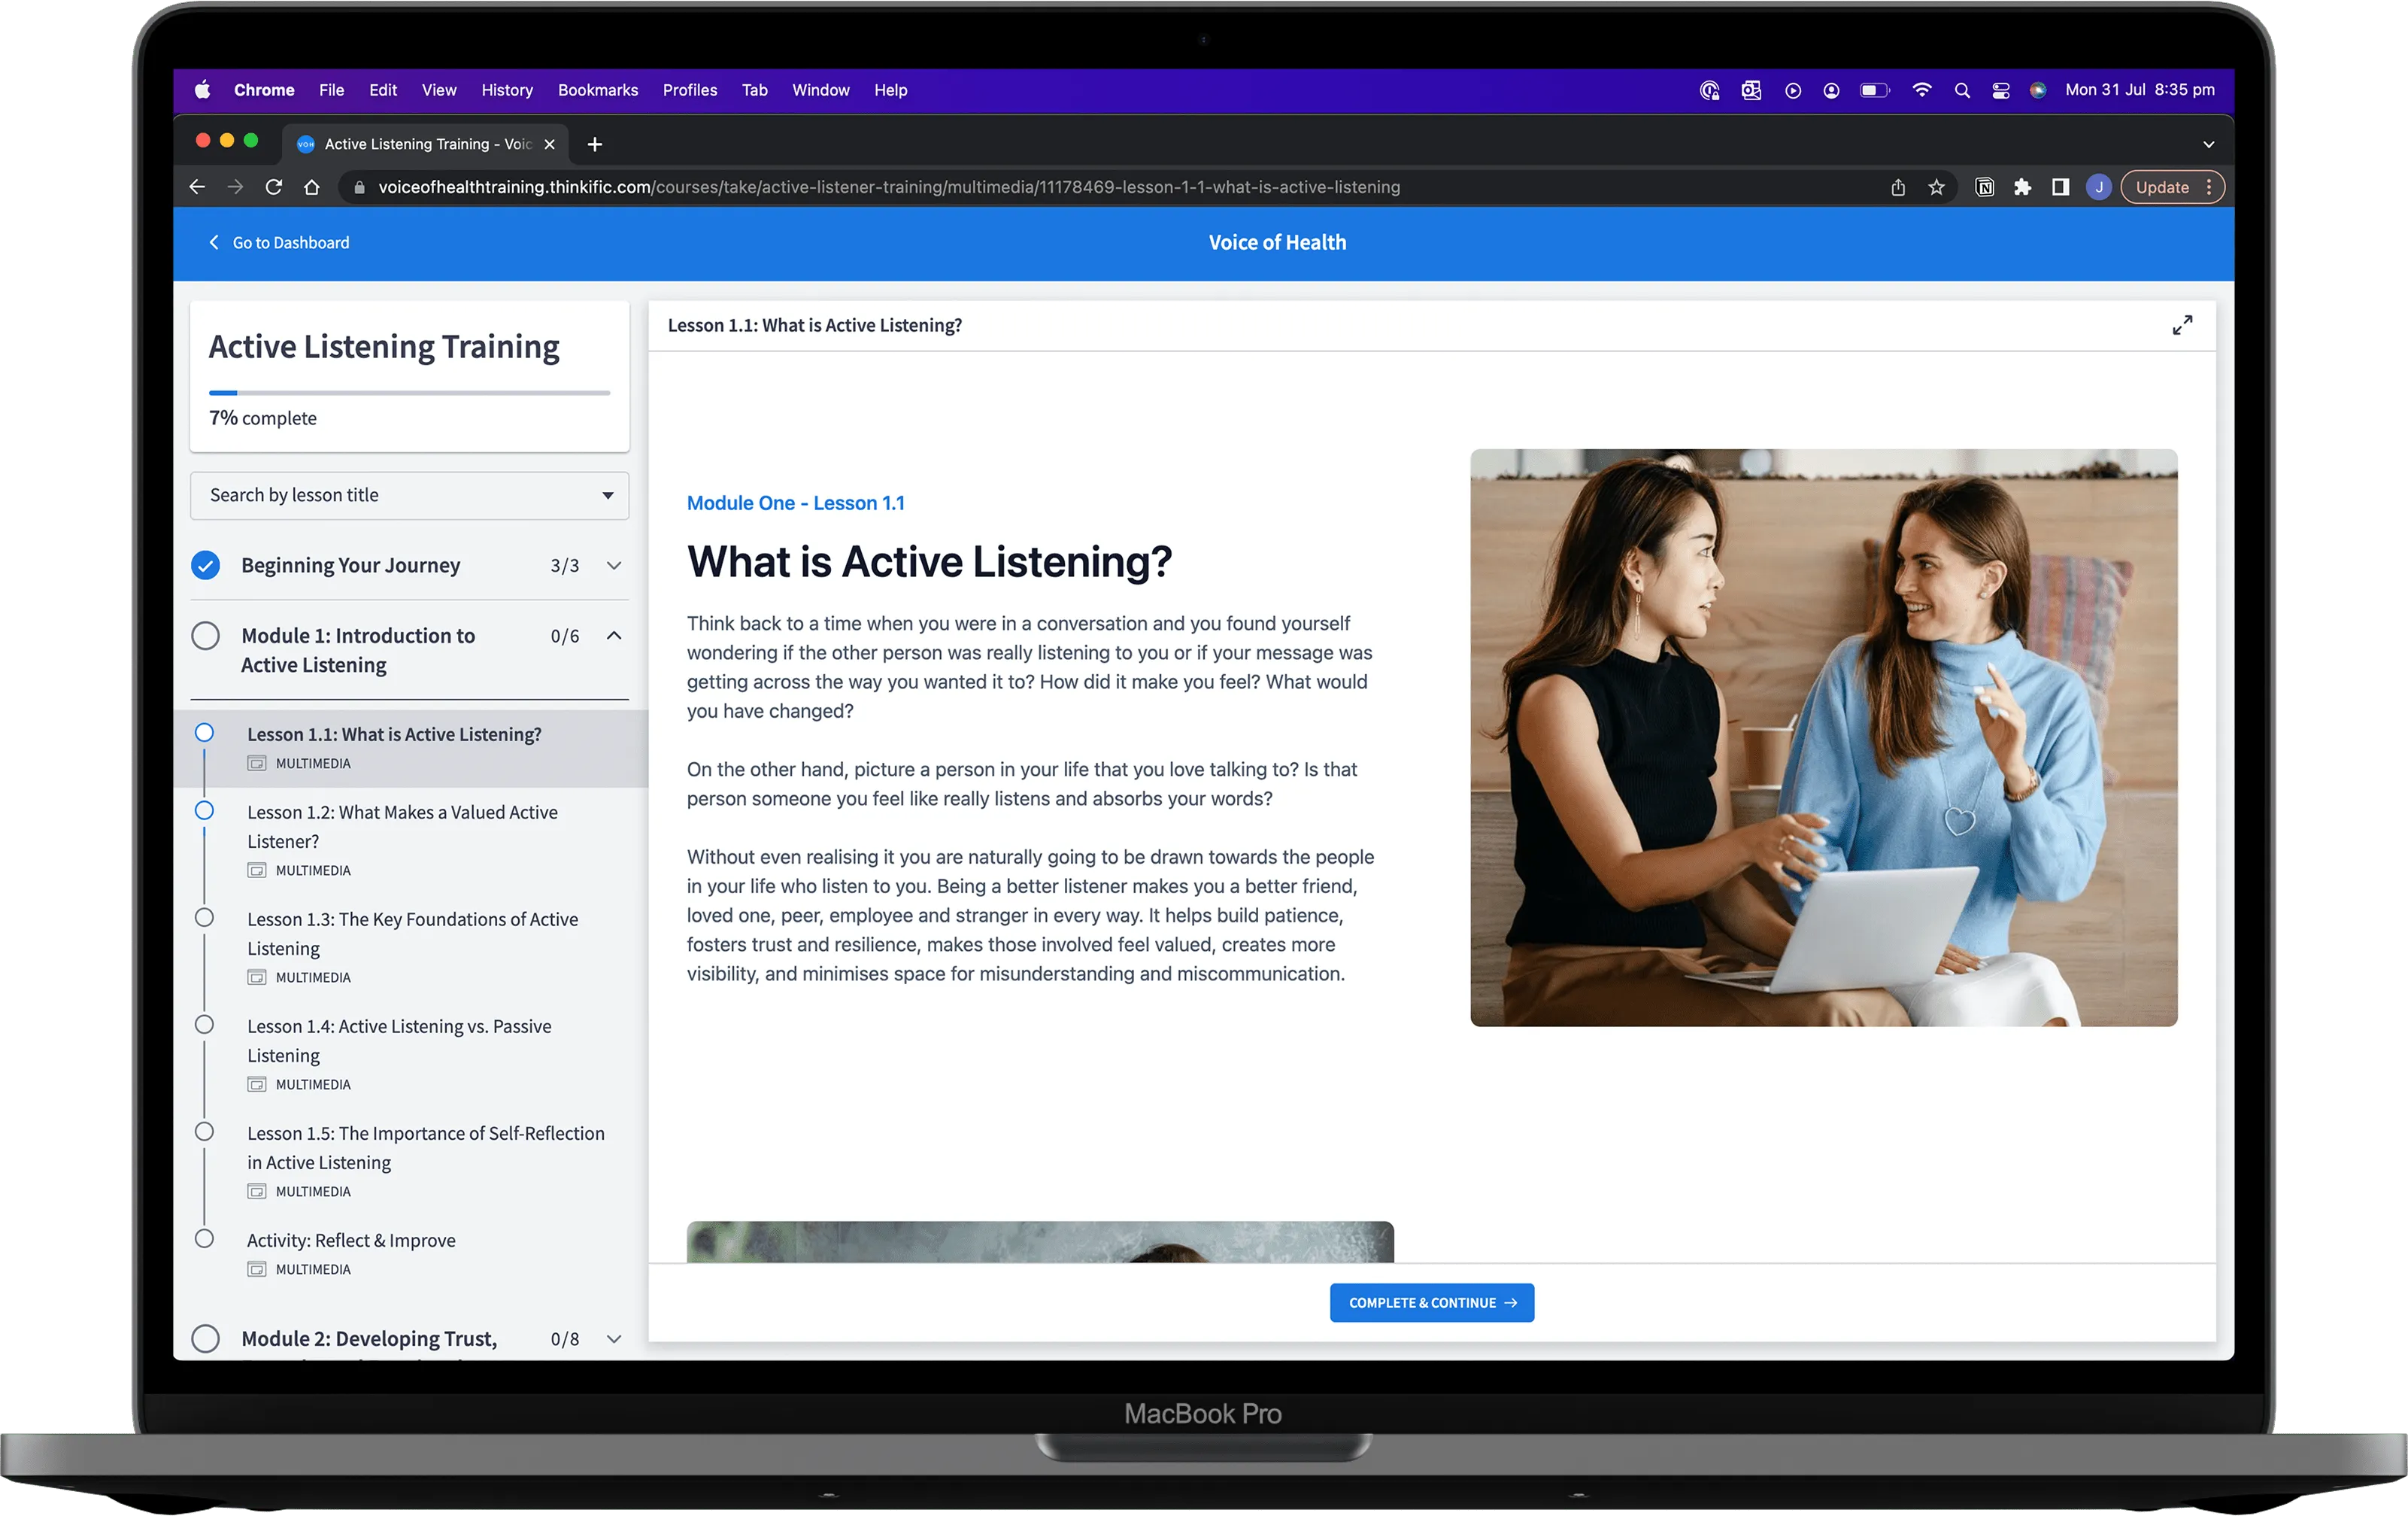Screen dimensions: 2408x1516
Task: Bookmark this page with the star icon
Action: coord(1937,187)
